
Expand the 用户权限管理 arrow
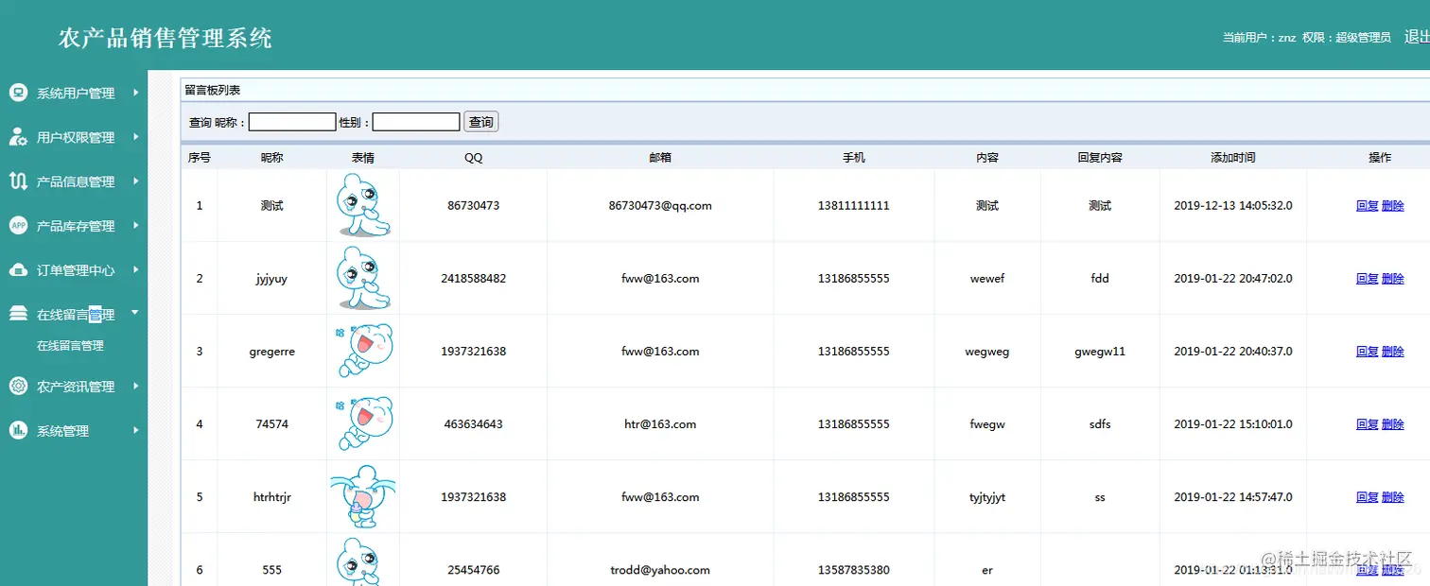point(136,137)
